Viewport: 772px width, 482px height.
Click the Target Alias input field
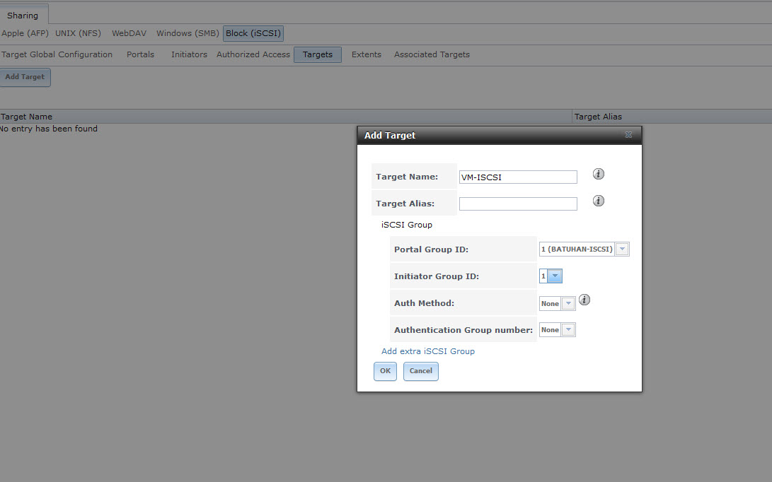(517, 204)
